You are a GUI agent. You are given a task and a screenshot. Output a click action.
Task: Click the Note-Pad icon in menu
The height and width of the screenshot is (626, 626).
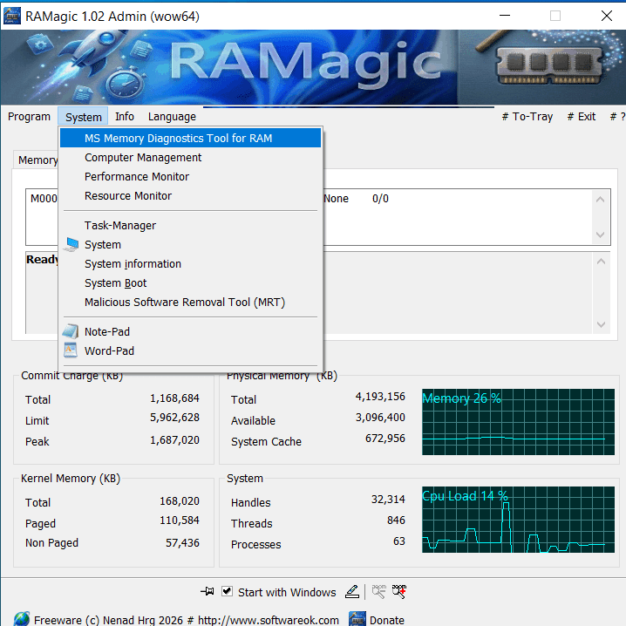pyautogui.click(x=71, y=331)
